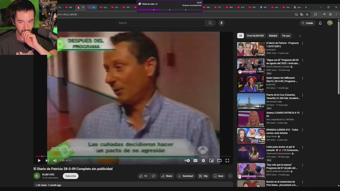Viewport: 340px width, 191px height.
Task: Open menu for El diario de Patricia Programa 1
Action: click(302, 43)
